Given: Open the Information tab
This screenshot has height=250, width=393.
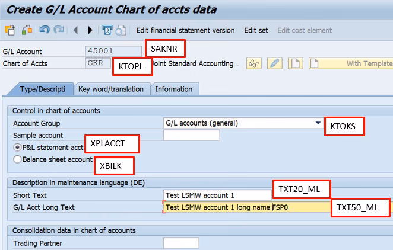Looking at the screenshot, I should click(x=174, y=89).
